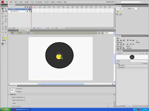Select the Free Transform tool

3,11
